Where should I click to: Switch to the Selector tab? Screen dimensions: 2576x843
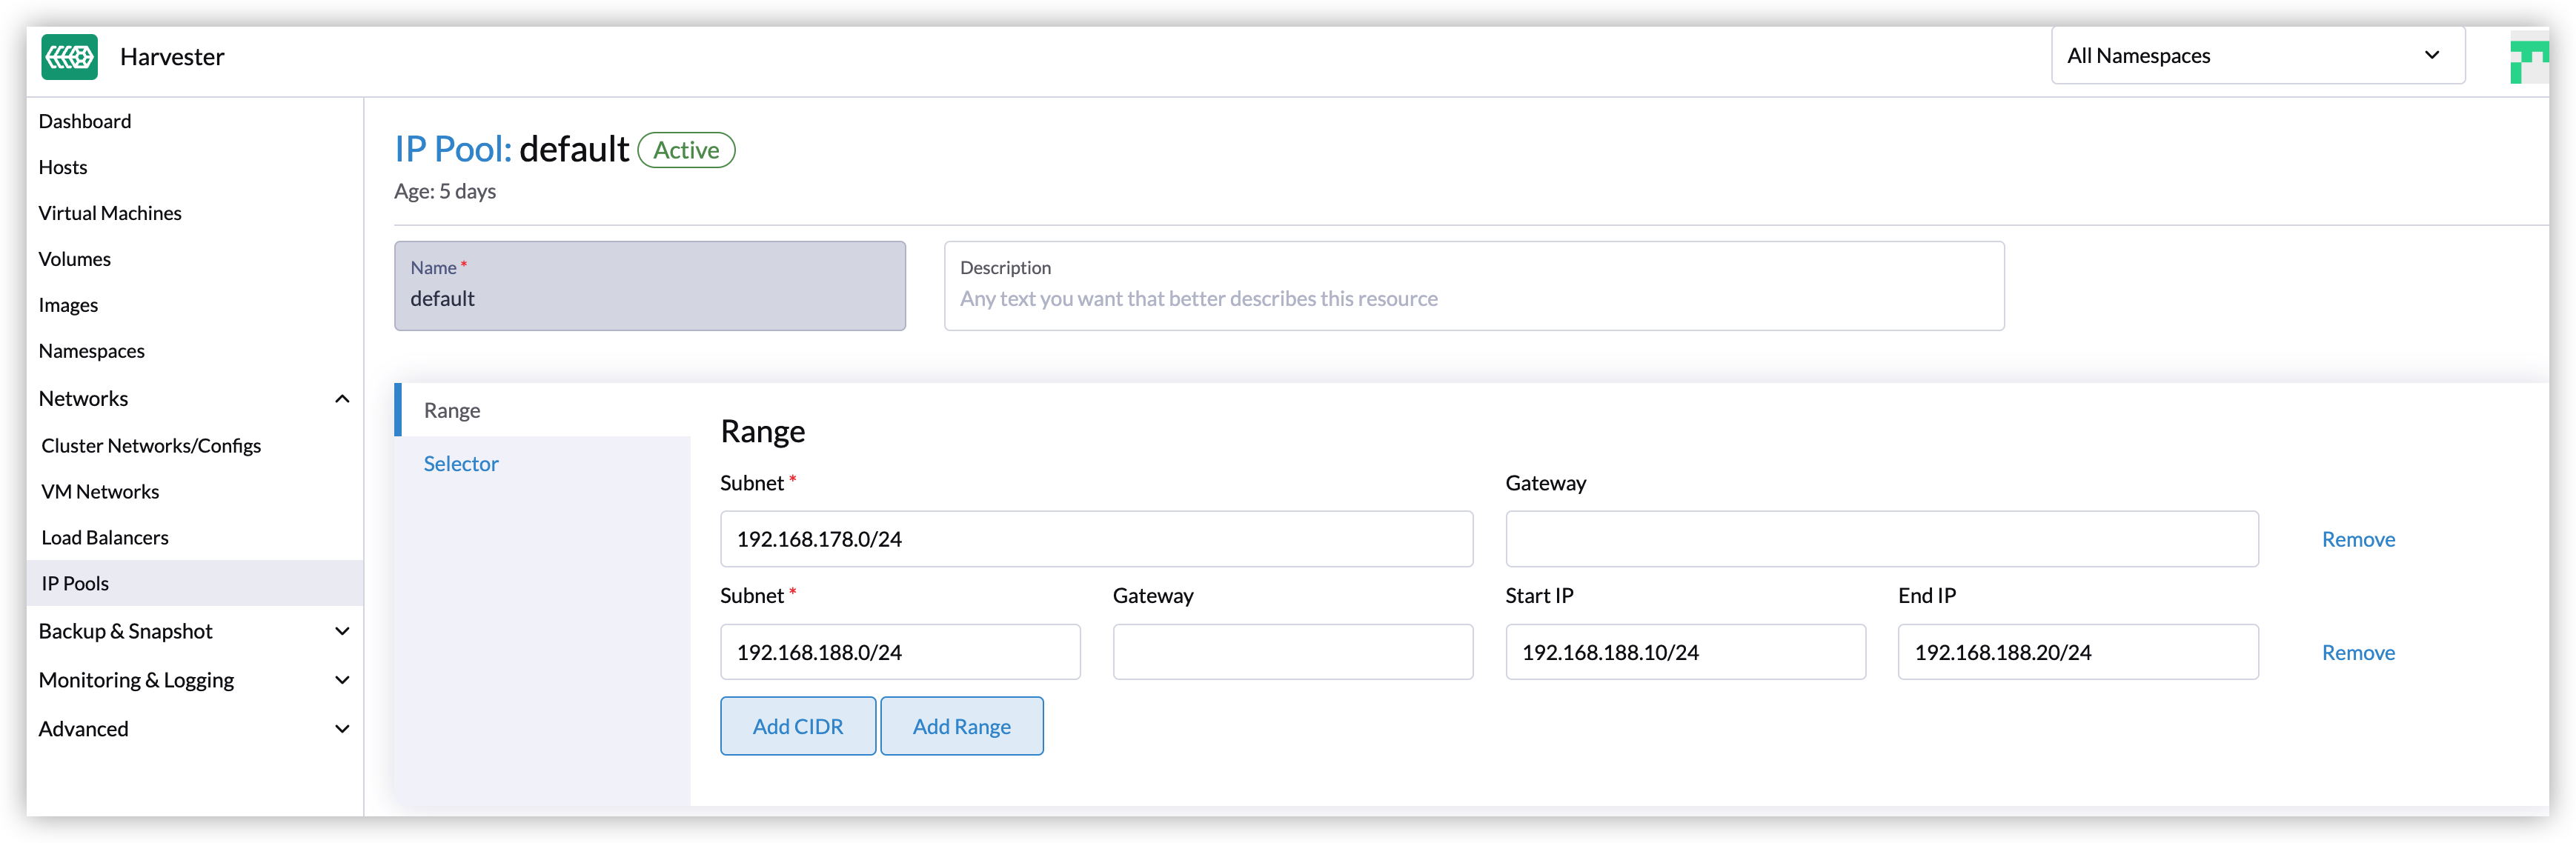click(x=460, y=463)
